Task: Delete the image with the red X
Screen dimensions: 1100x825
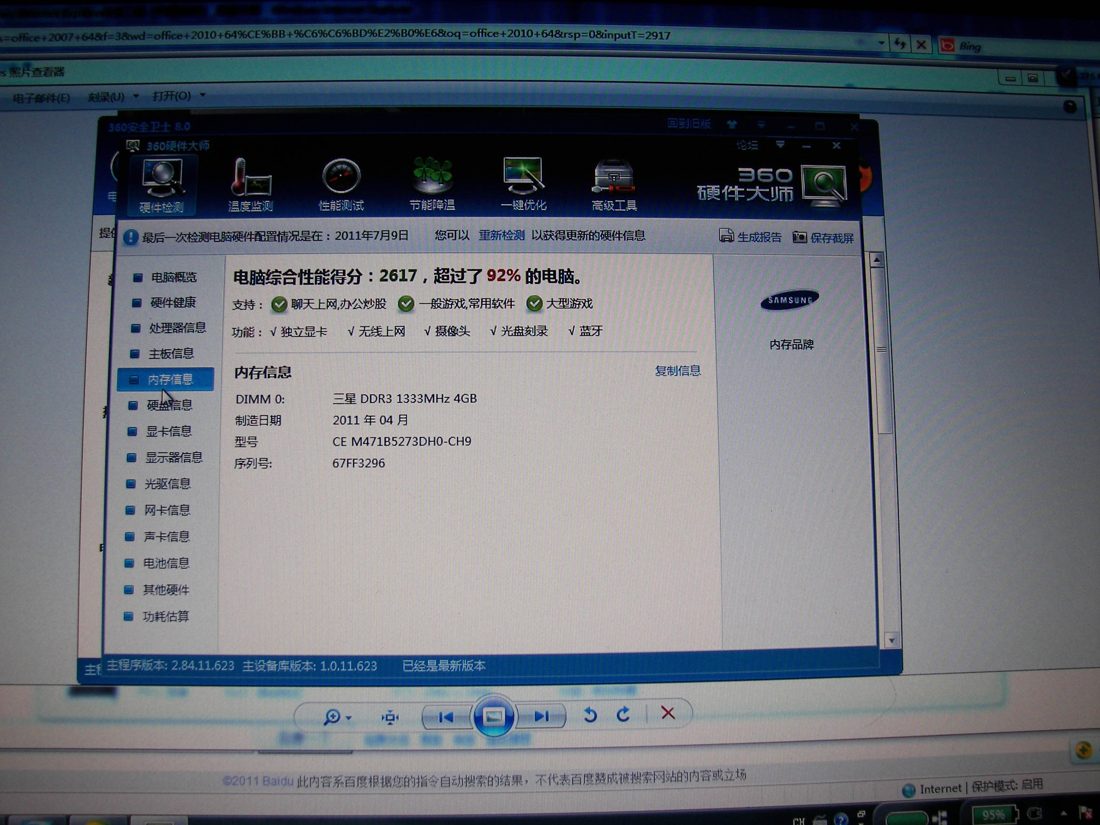Action: [668, 713]
